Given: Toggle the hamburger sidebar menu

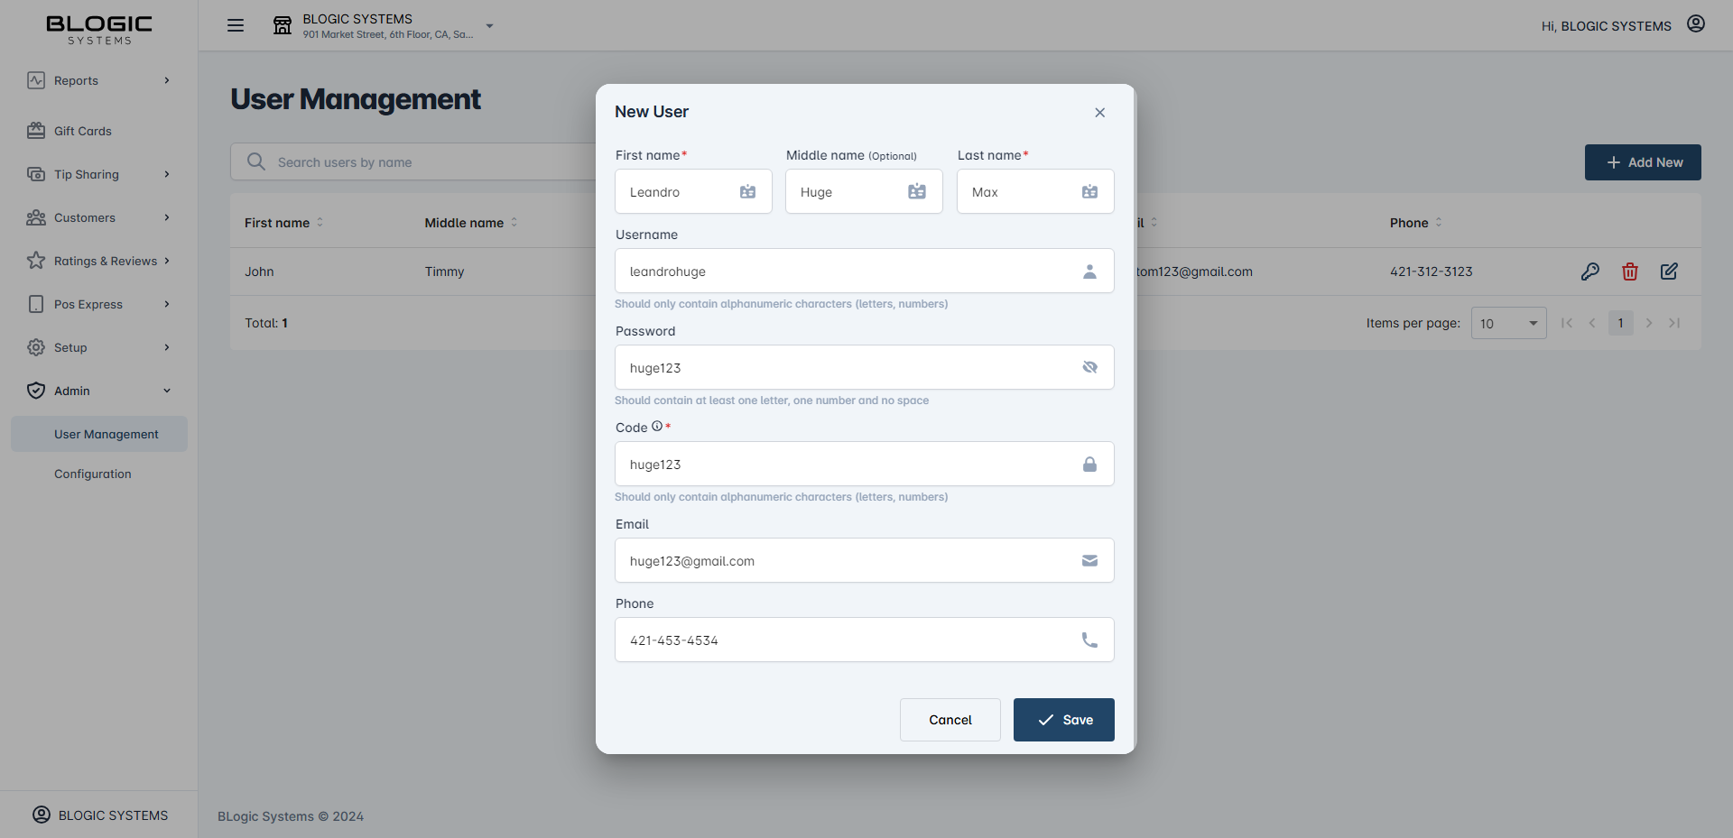Looking at the screenshot, I should 236,25.
